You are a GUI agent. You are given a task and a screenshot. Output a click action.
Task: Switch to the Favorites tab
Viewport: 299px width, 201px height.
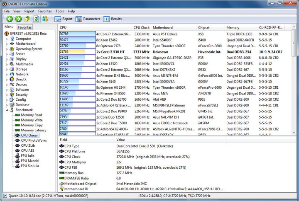[x=25, y=27]
